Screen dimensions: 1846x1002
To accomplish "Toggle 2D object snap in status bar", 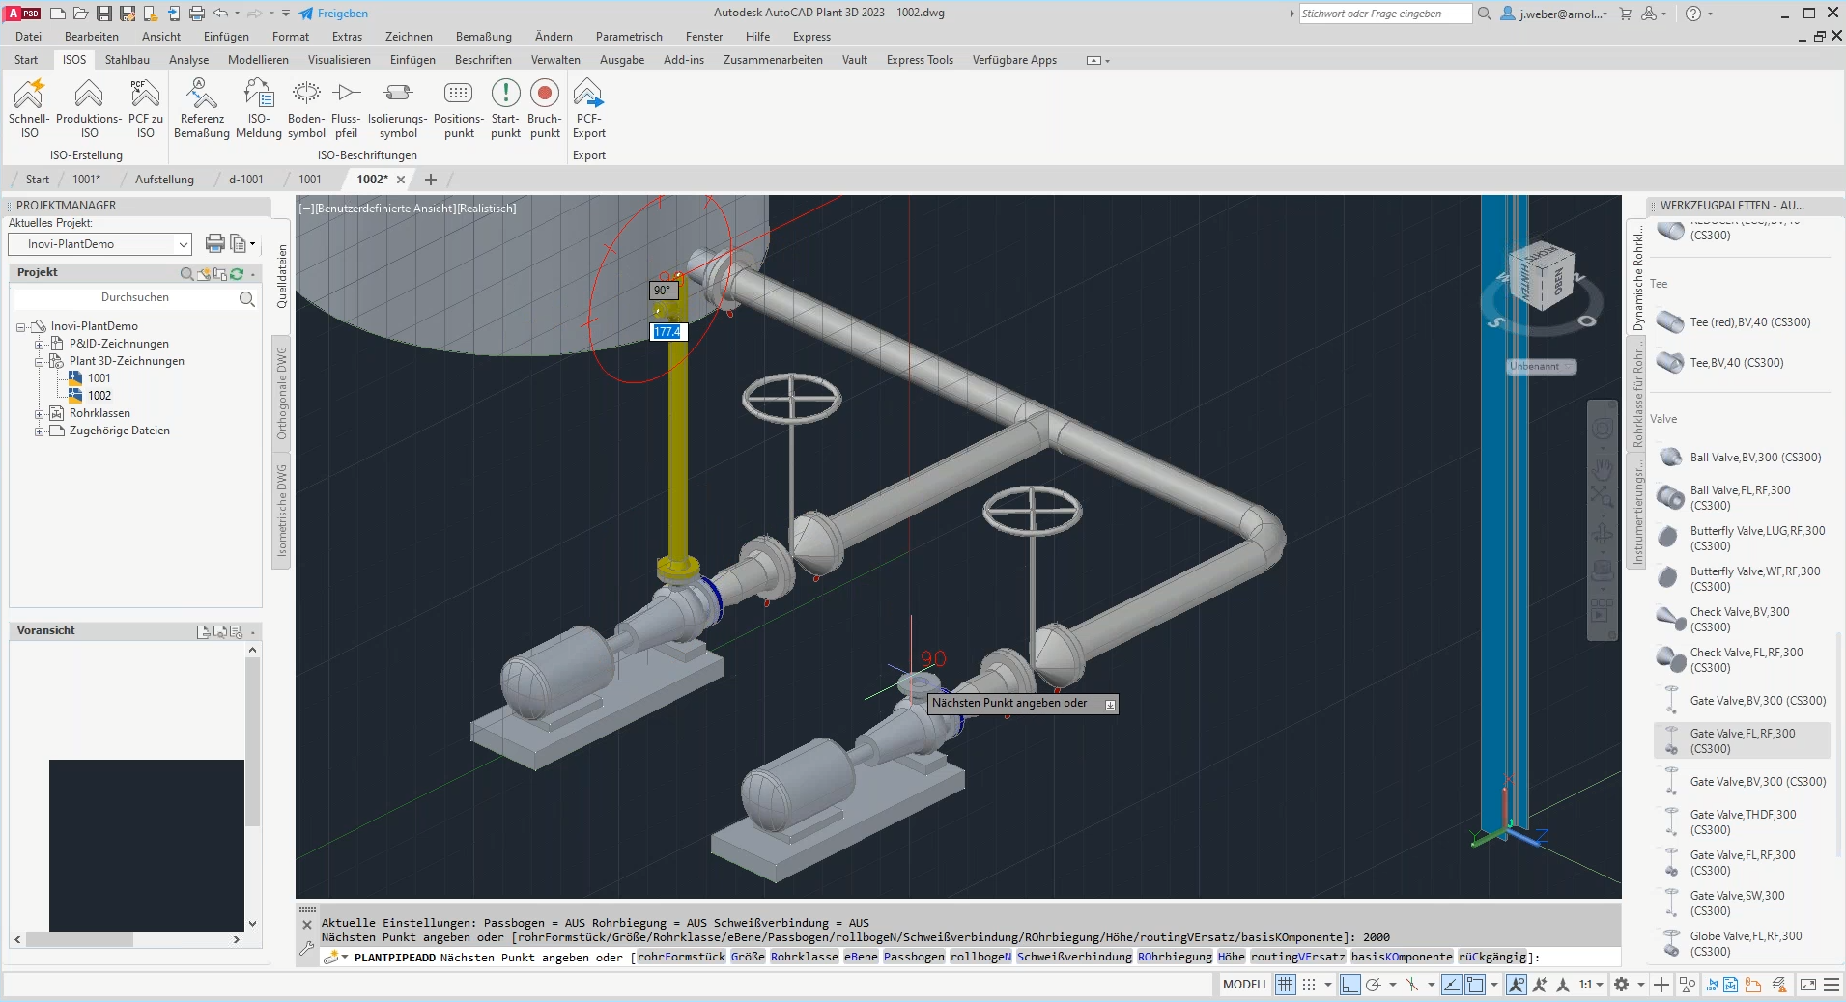I will (x=1475, y=985).
